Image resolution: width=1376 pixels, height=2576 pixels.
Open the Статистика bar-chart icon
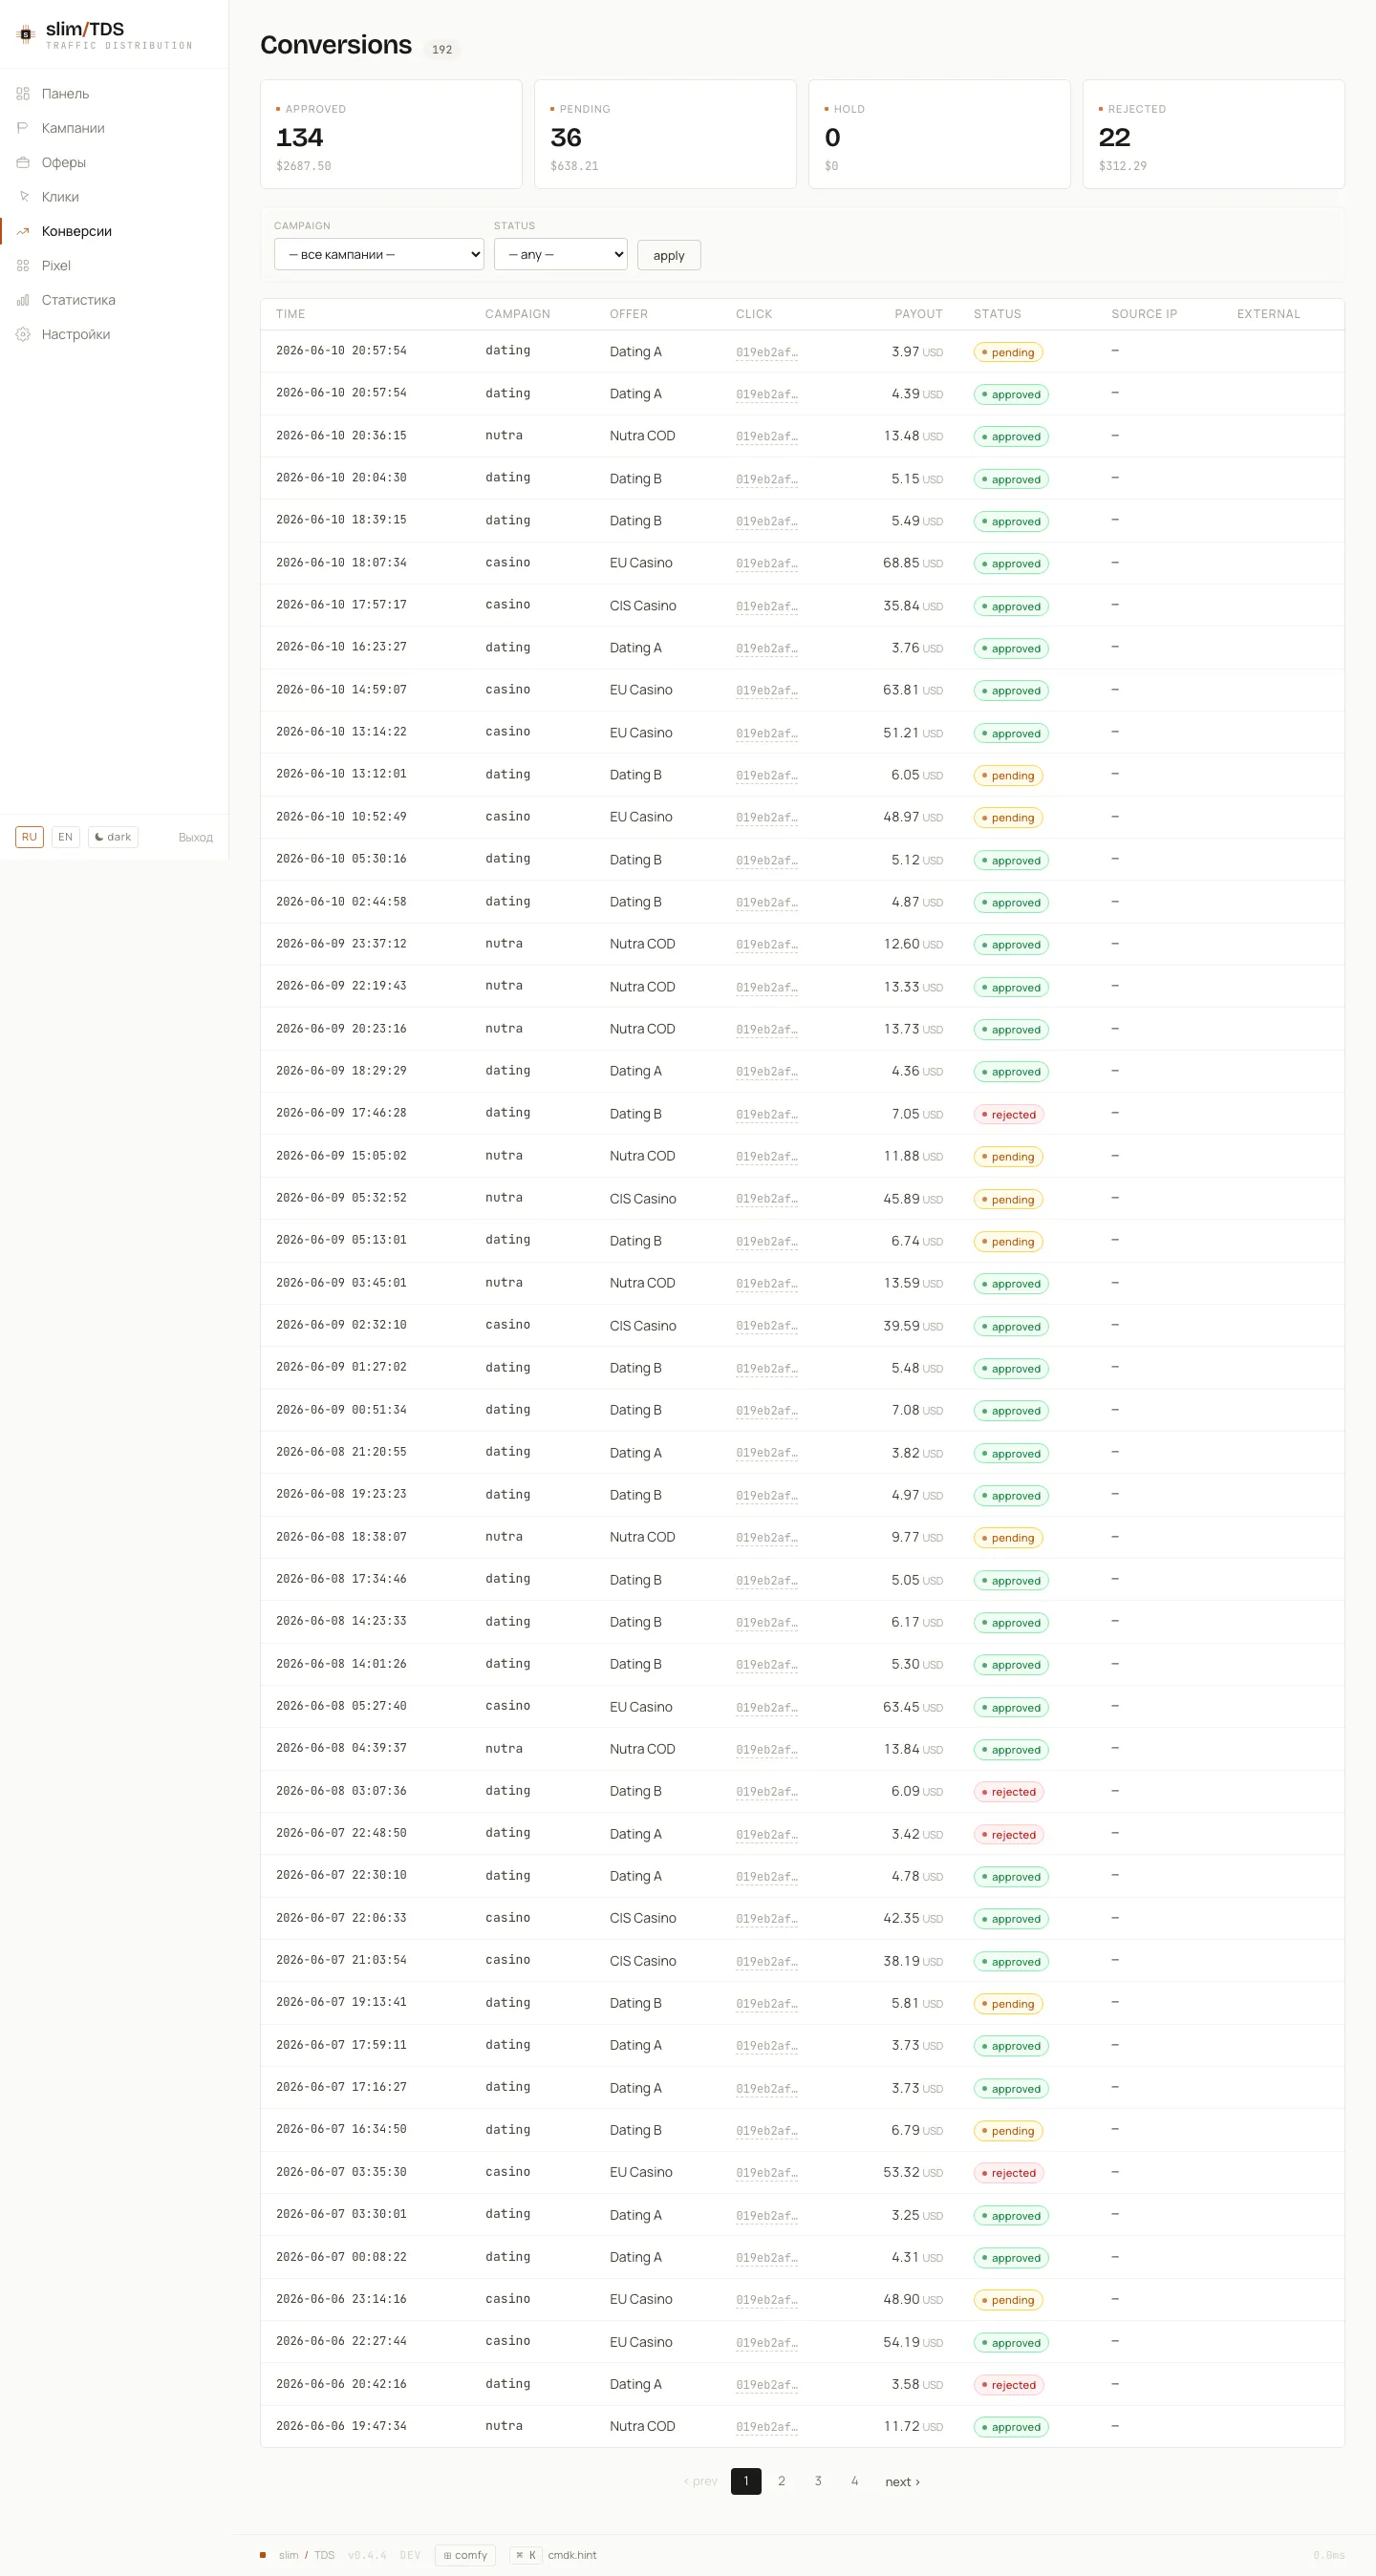point(23,300)
